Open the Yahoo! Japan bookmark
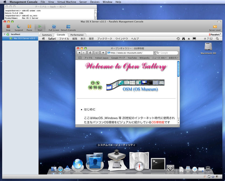The image size is (225, 181). point(102,58)
